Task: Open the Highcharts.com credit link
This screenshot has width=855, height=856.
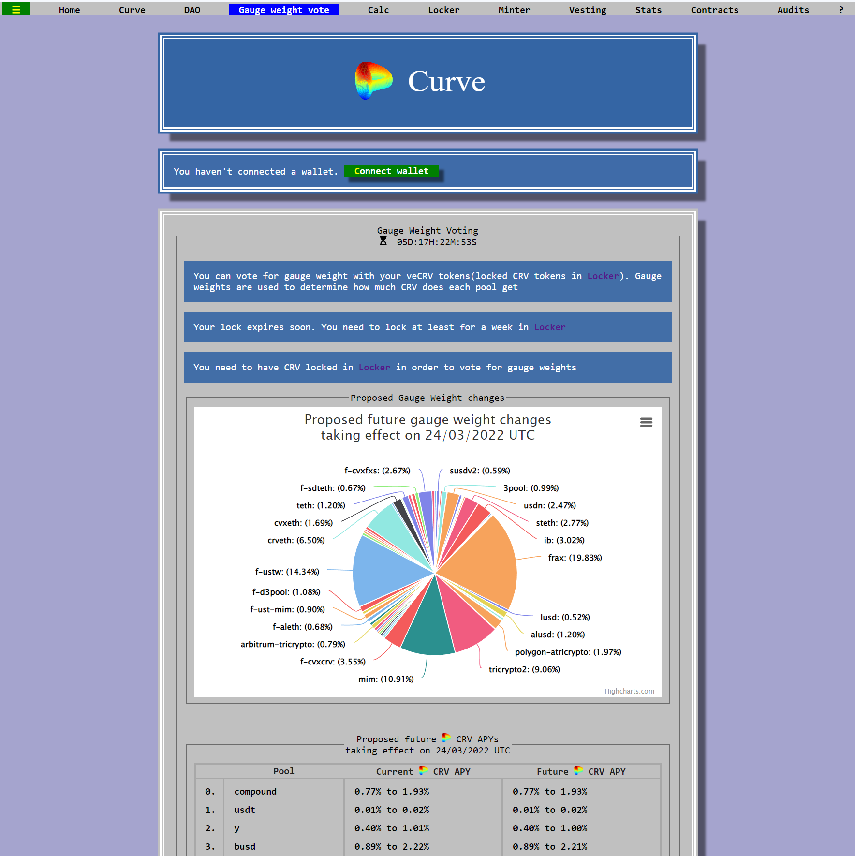Action: click(x=629, y=691)
